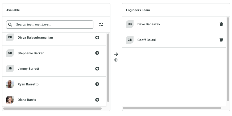This screenshot has width=232, height=116.
Task: Click Stephanie Barker's name
Action: point(31,53)
